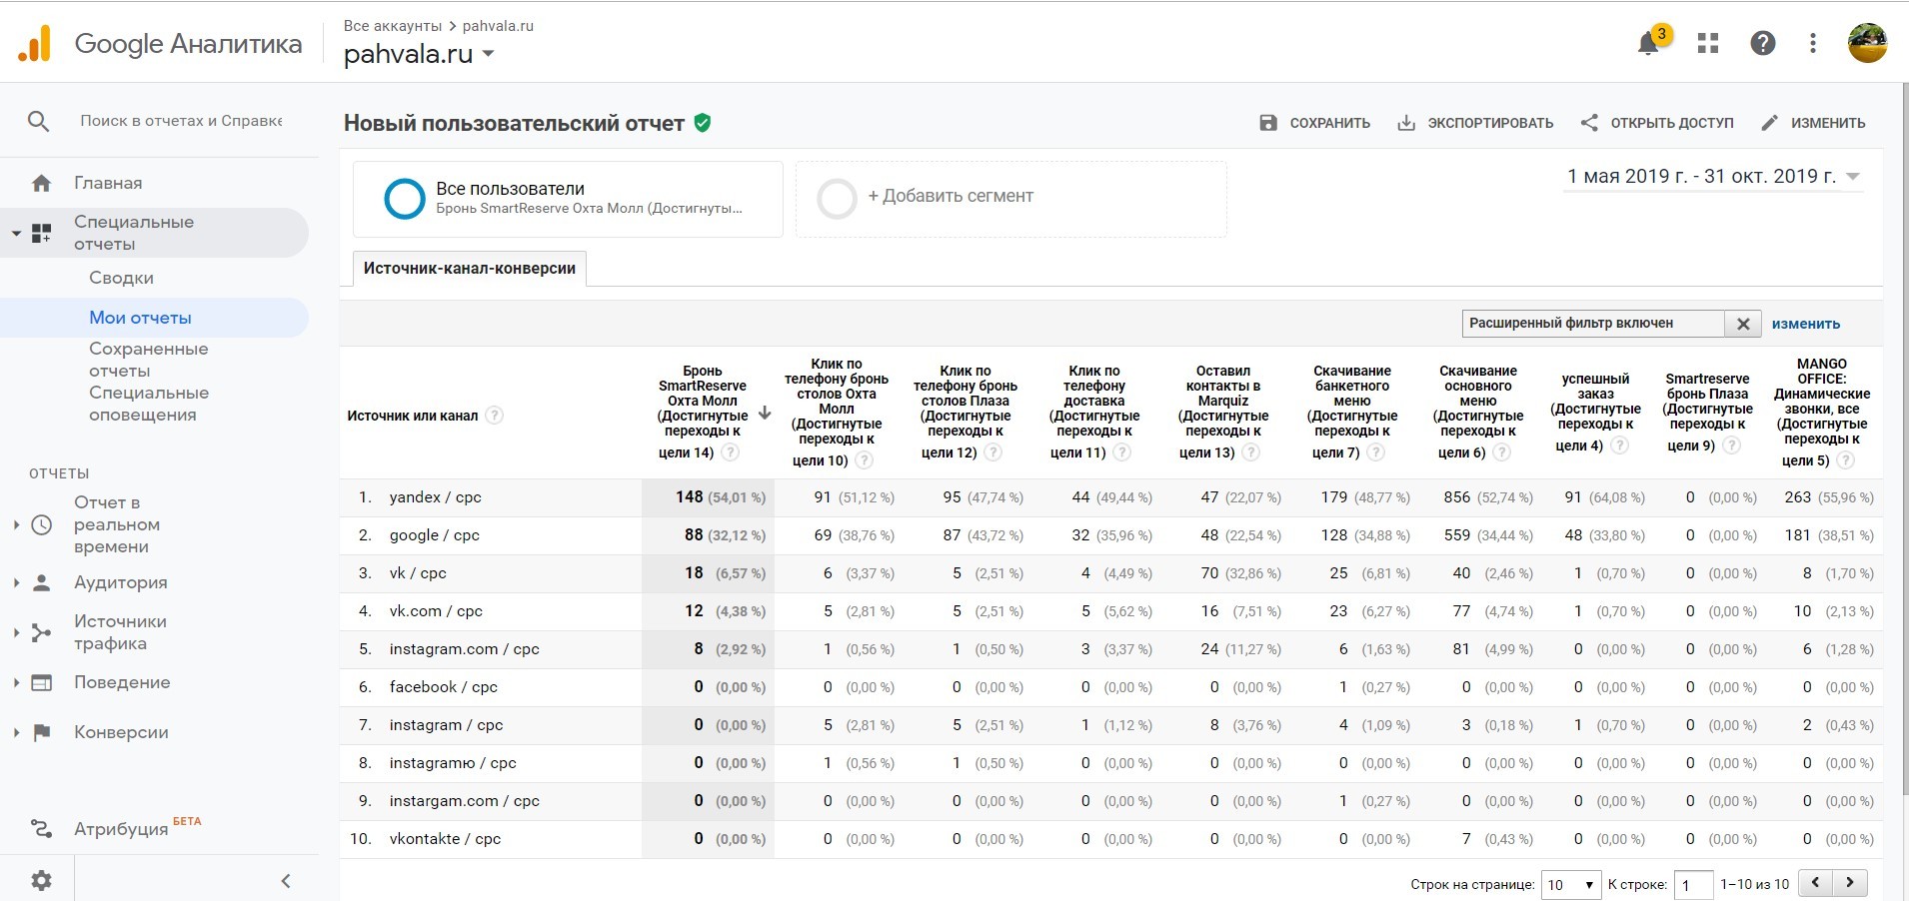The width and height of the screenshot is (1909, 901).
Task: Click the изменить filter link
Action: click(1806, 324)
